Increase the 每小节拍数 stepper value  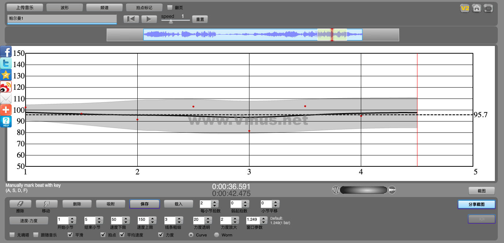[x=215, y=202]
